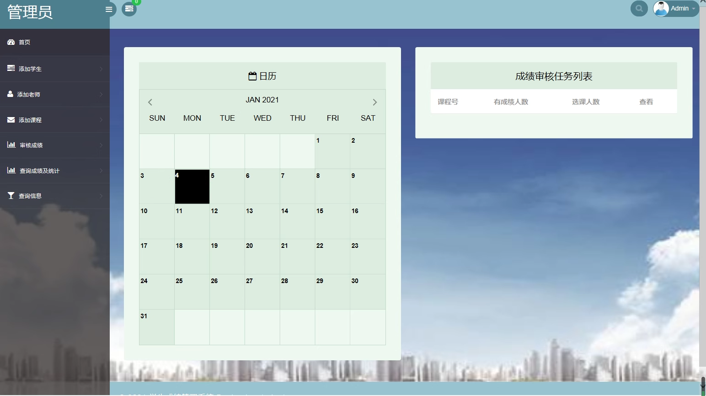
Task: Select the highlighted day 4 cell
Action: pyautogui.click(x=192, y=187)
